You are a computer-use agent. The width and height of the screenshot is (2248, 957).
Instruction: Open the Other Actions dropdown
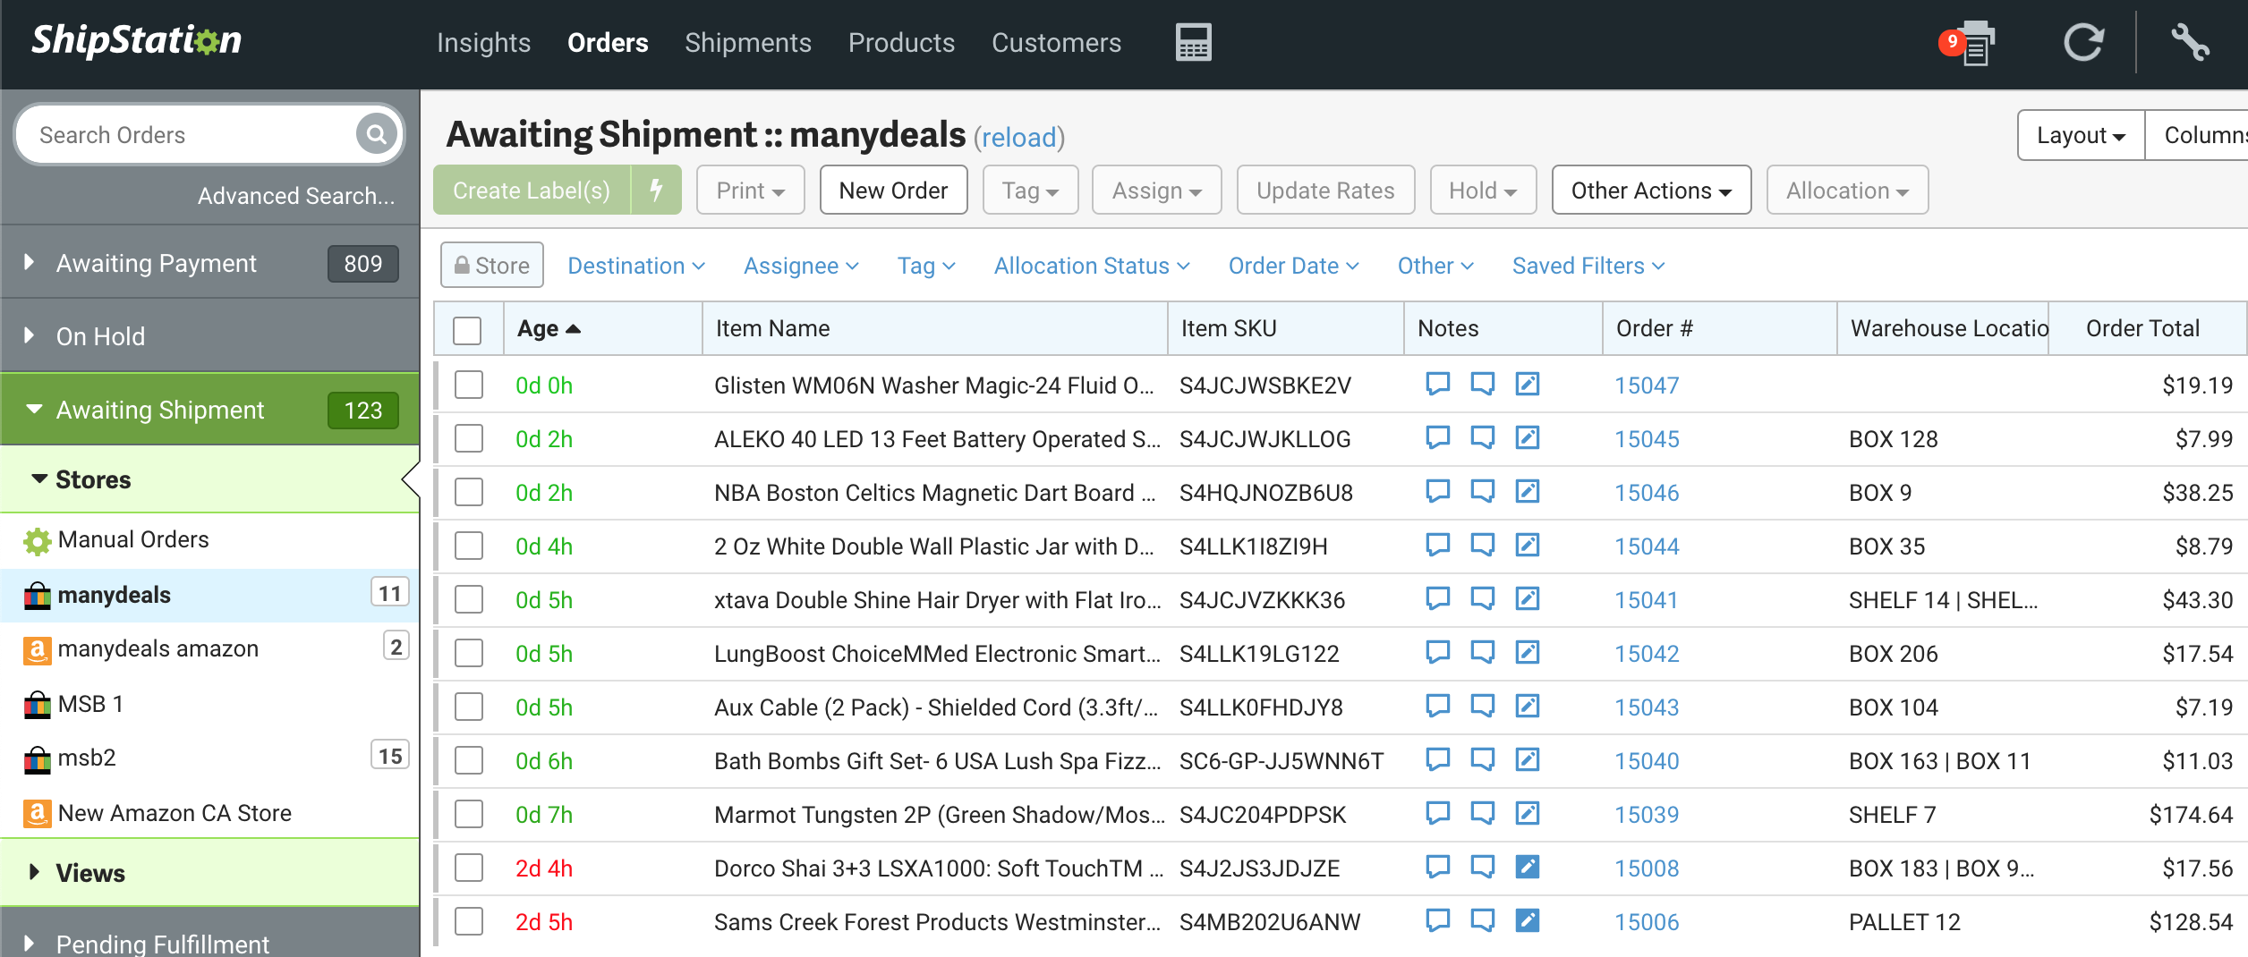tap(1650, 191)
